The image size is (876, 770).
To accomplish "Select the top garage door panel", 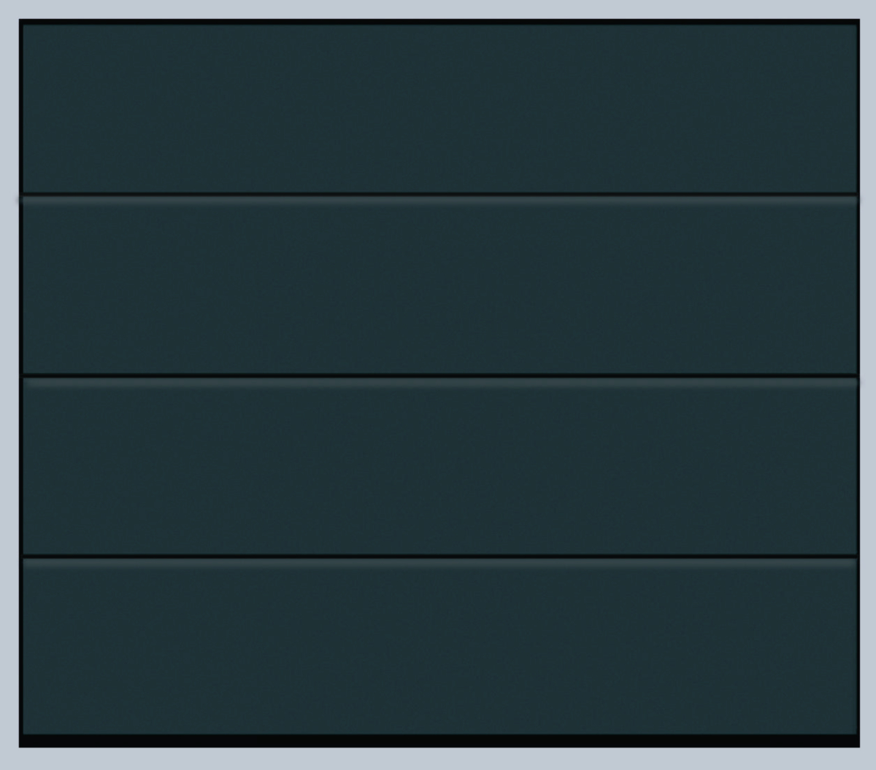I will click(439, 109).
